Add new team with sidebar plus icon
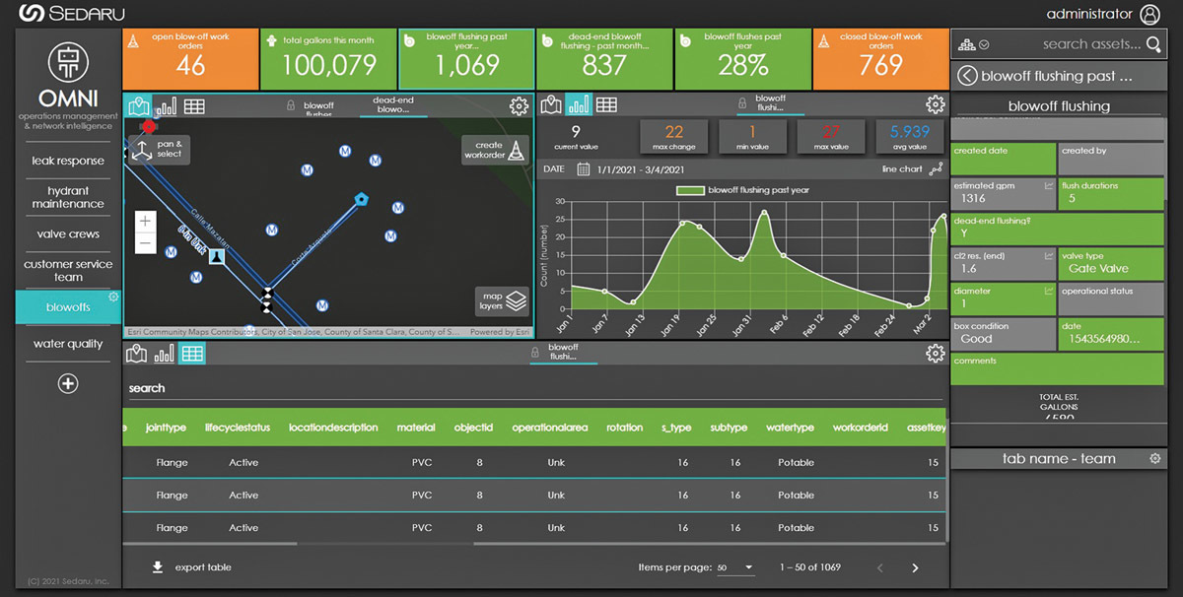Viewport: 1183px width, 597px height. 68,384
